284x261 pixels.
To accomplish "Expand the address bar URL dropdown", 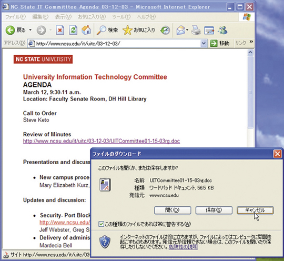I will pyautogui.click(x=204, y=44).
